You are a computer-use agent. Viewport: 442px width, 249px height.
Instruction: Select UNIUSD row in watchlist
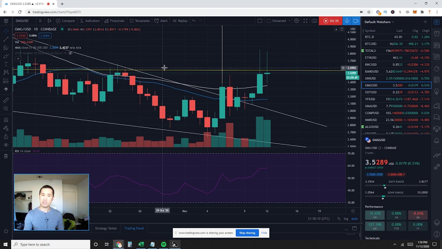click(x=396, y=79)
